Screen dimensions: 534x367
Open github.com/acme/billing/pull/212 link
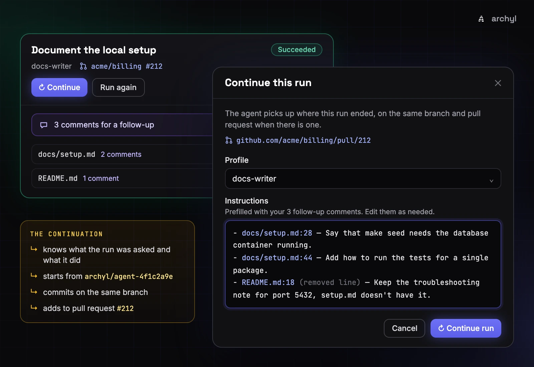click(x=303, y=140)
